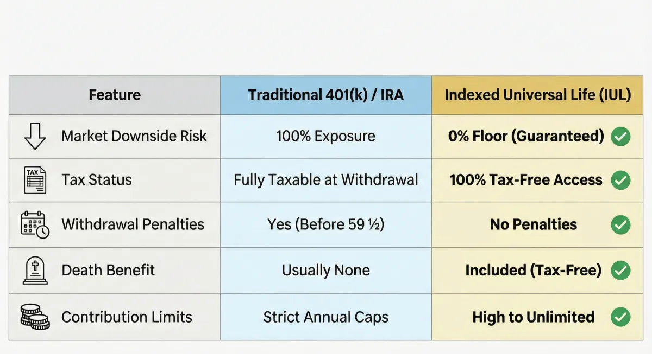The width and height of the screenshot is (652, 354).
Task: Click green checkmark beside Included (Tax-Free)
Action: [620, 270]
